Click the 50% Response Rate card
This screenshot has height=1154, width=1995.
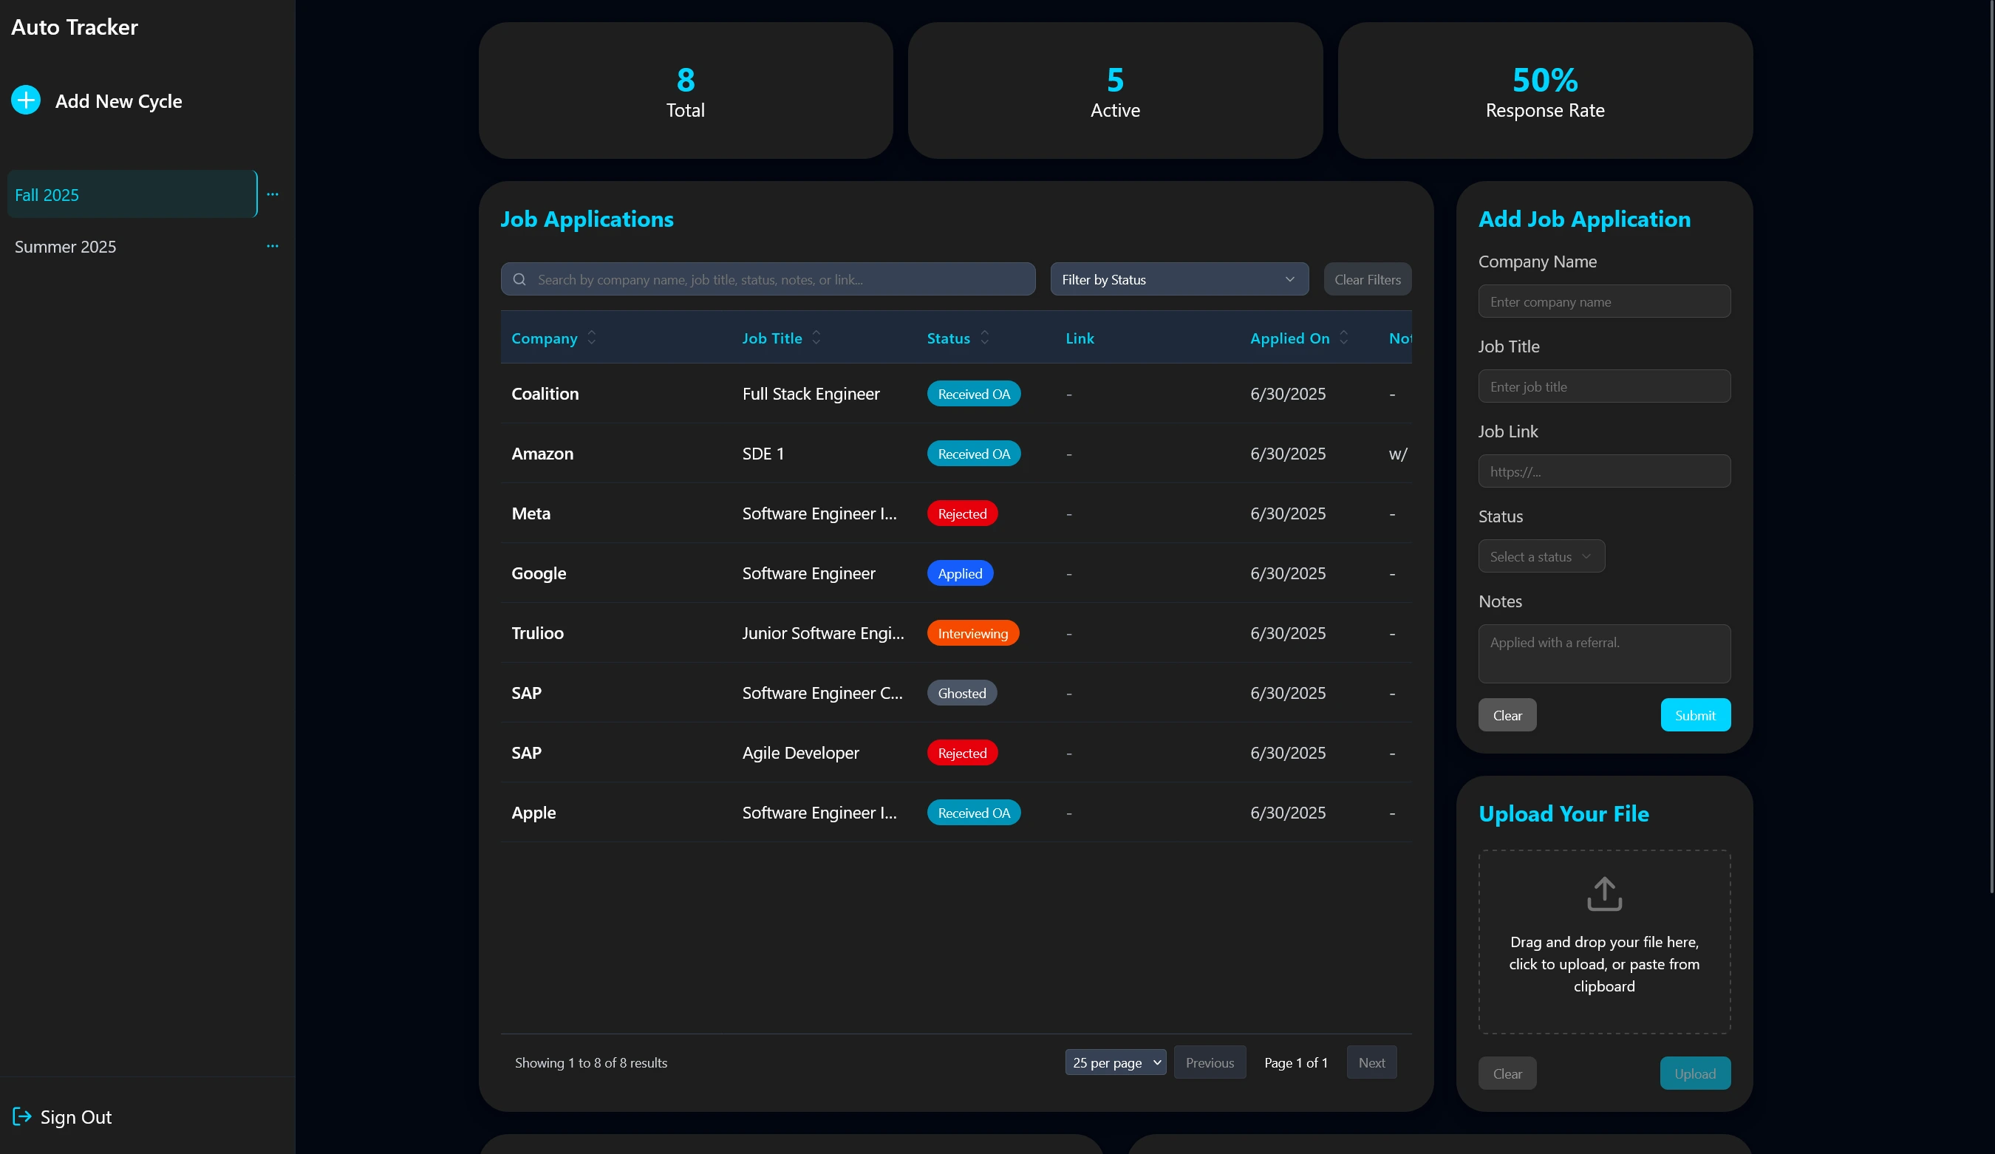click(1544, 90)
